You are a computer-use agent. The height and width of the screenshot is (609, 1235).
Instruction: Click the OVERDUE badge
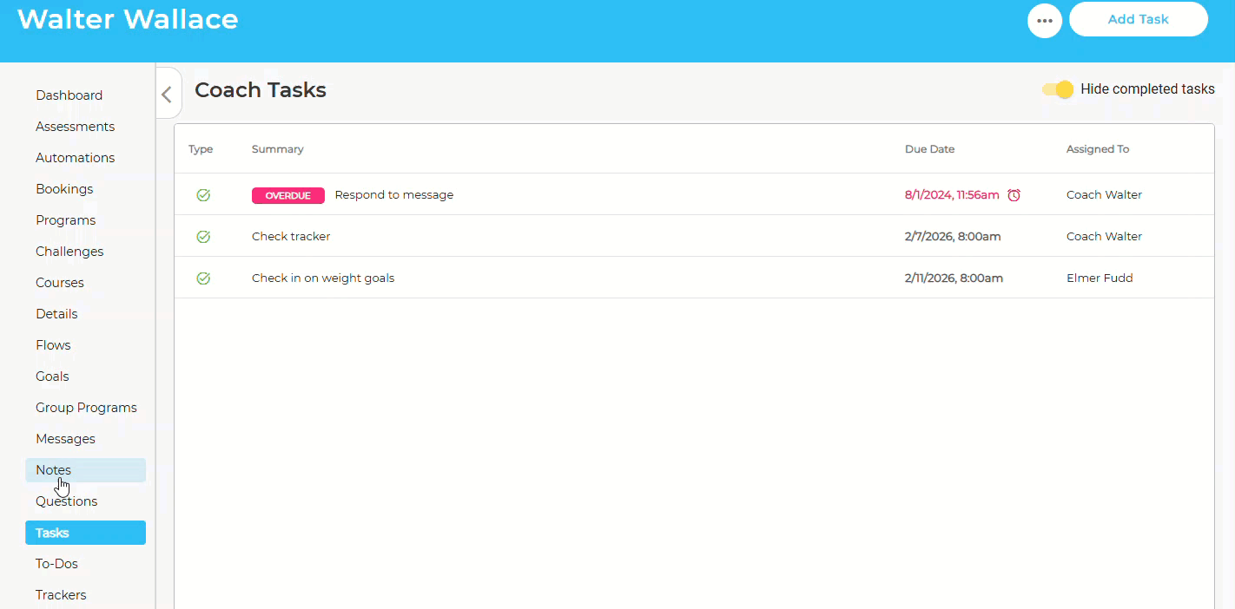tap(287, 195)
